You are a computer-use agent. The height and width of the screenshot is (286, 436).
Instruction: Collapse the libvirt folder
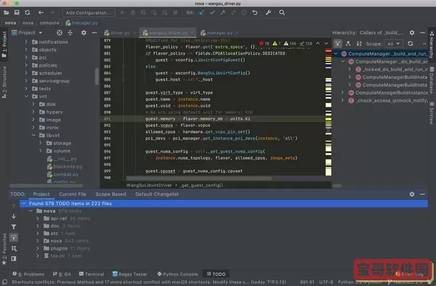[x=33, y=135]
